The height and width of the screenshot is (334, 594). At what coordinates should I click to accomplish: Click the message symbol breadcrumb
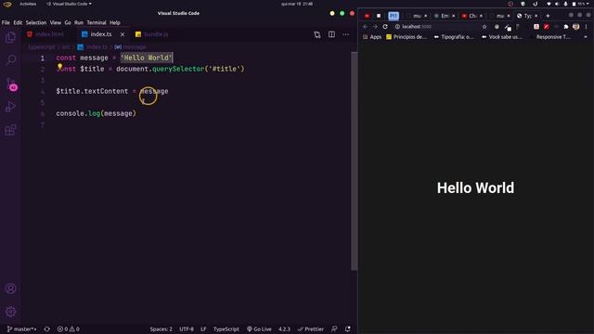pyautogui.click(x=130, y=47)
